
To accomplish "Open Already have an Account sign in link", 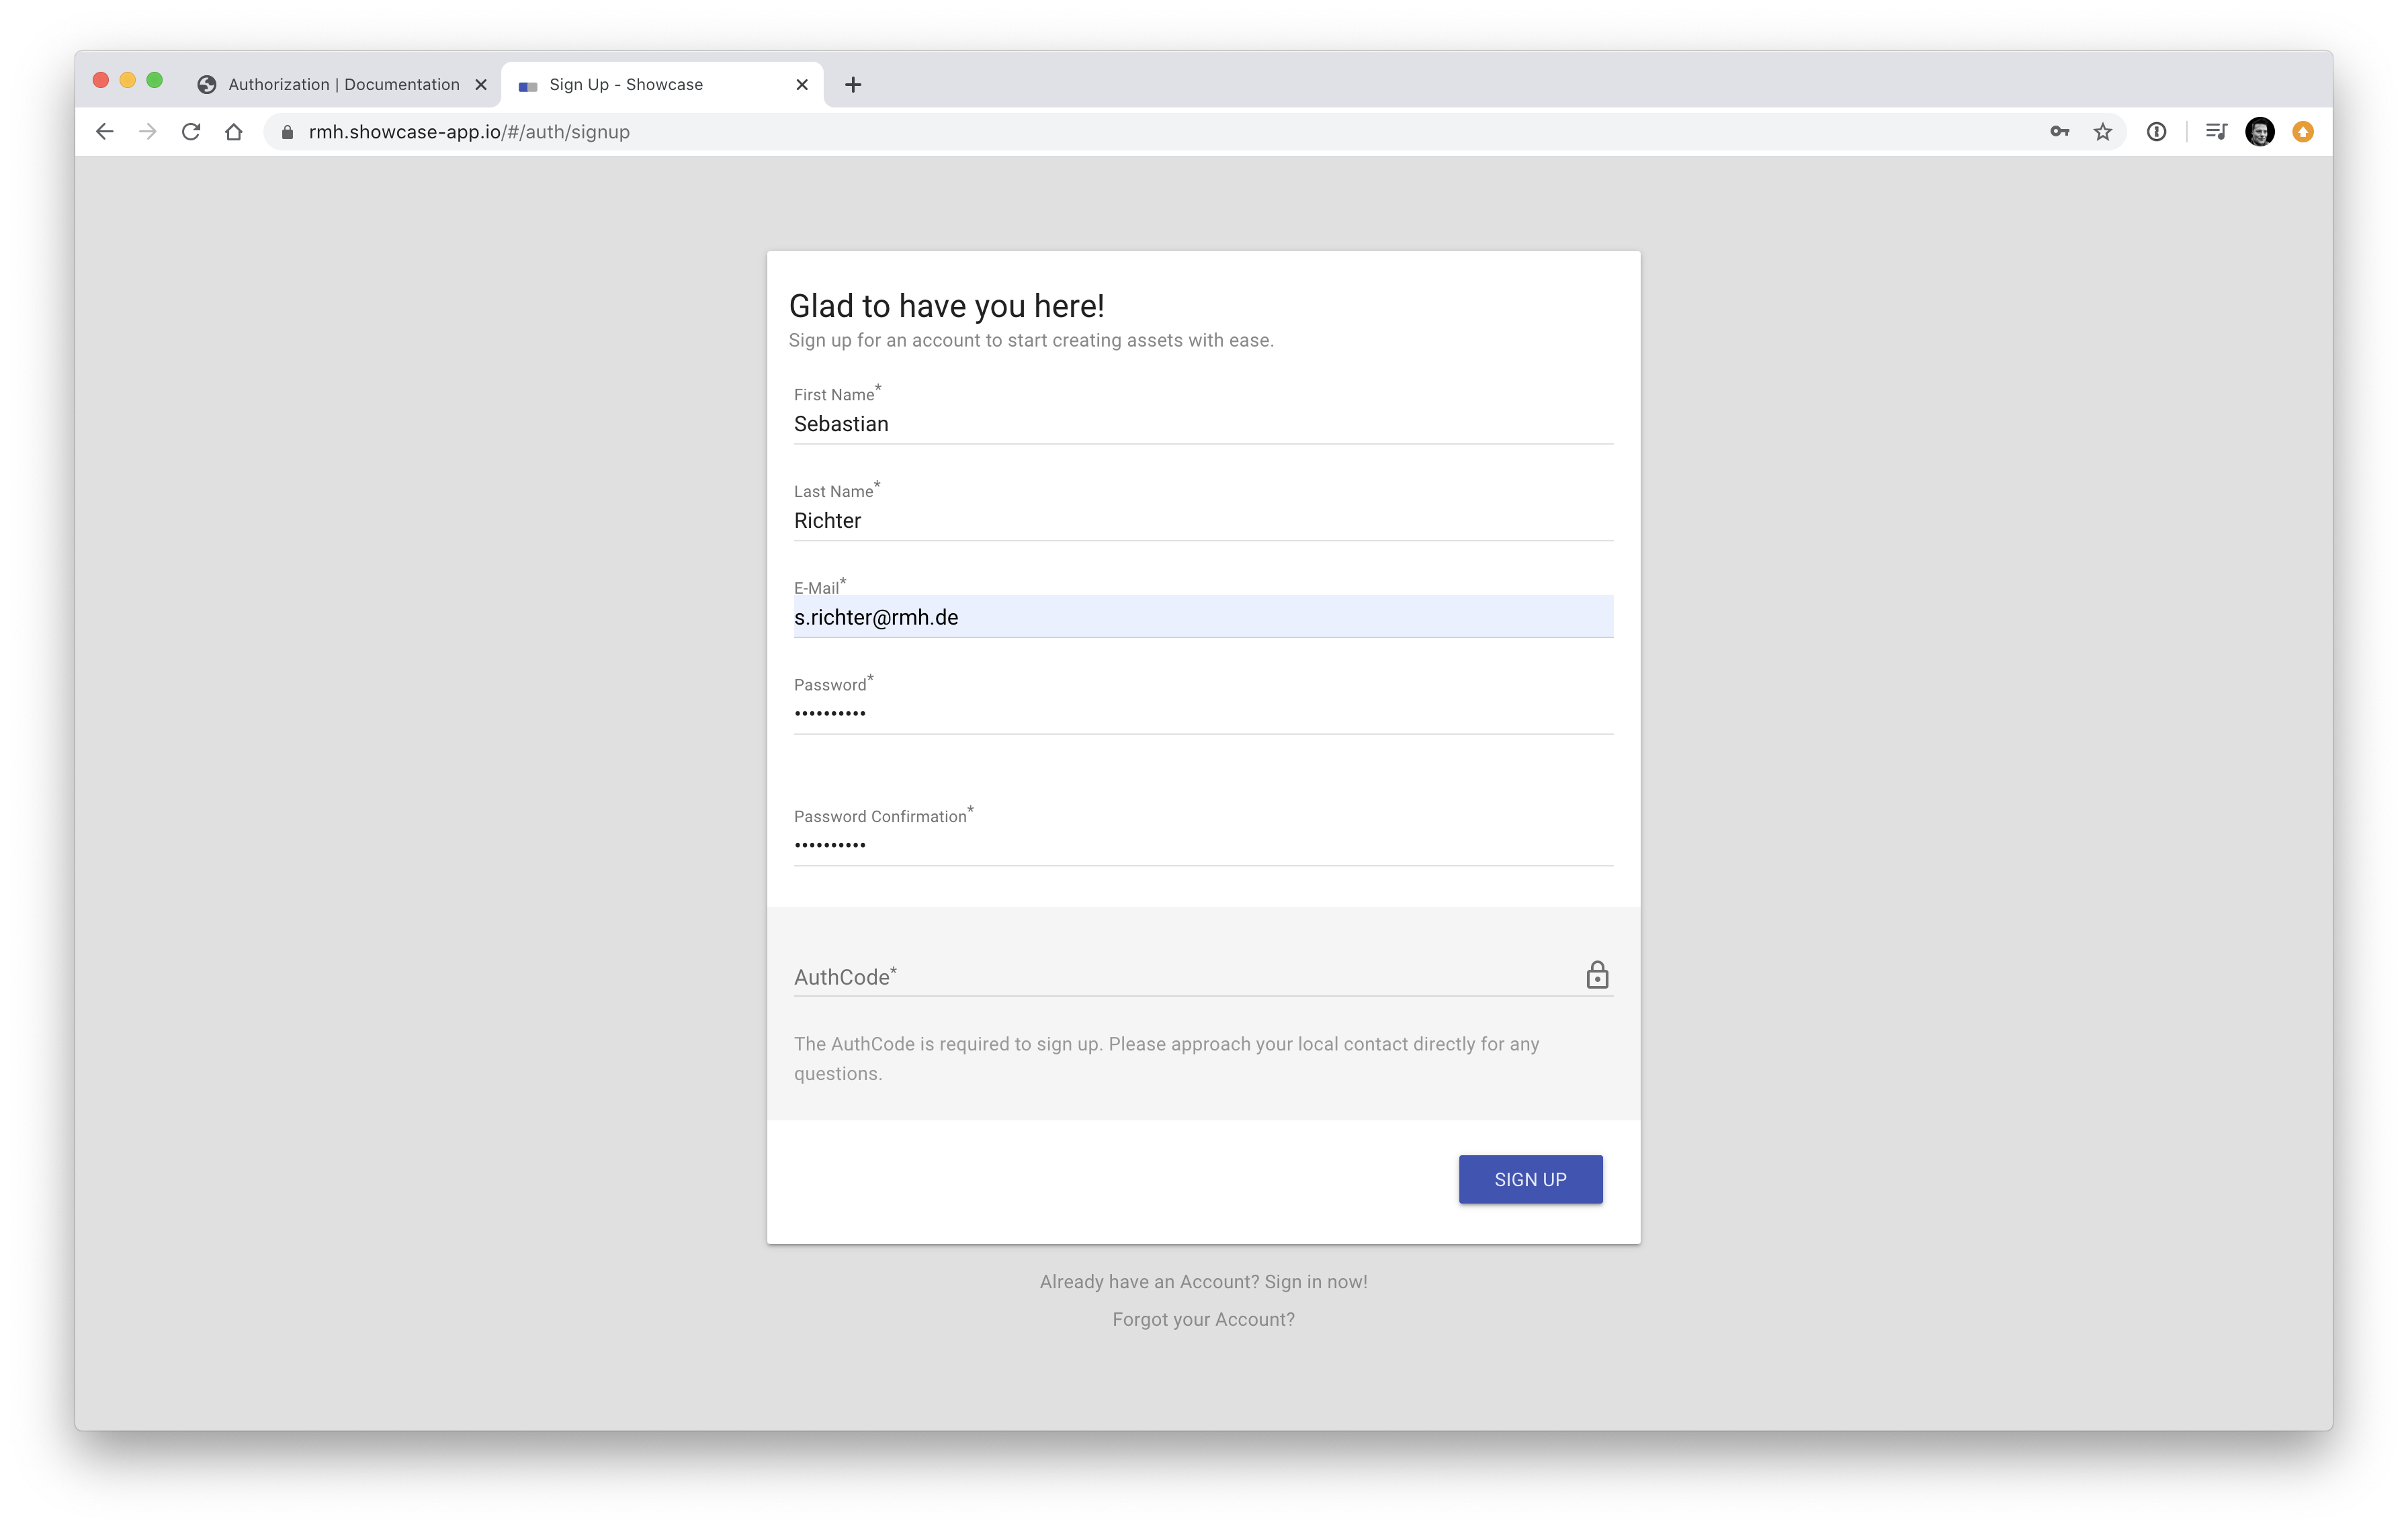I will point(1203,1281).
